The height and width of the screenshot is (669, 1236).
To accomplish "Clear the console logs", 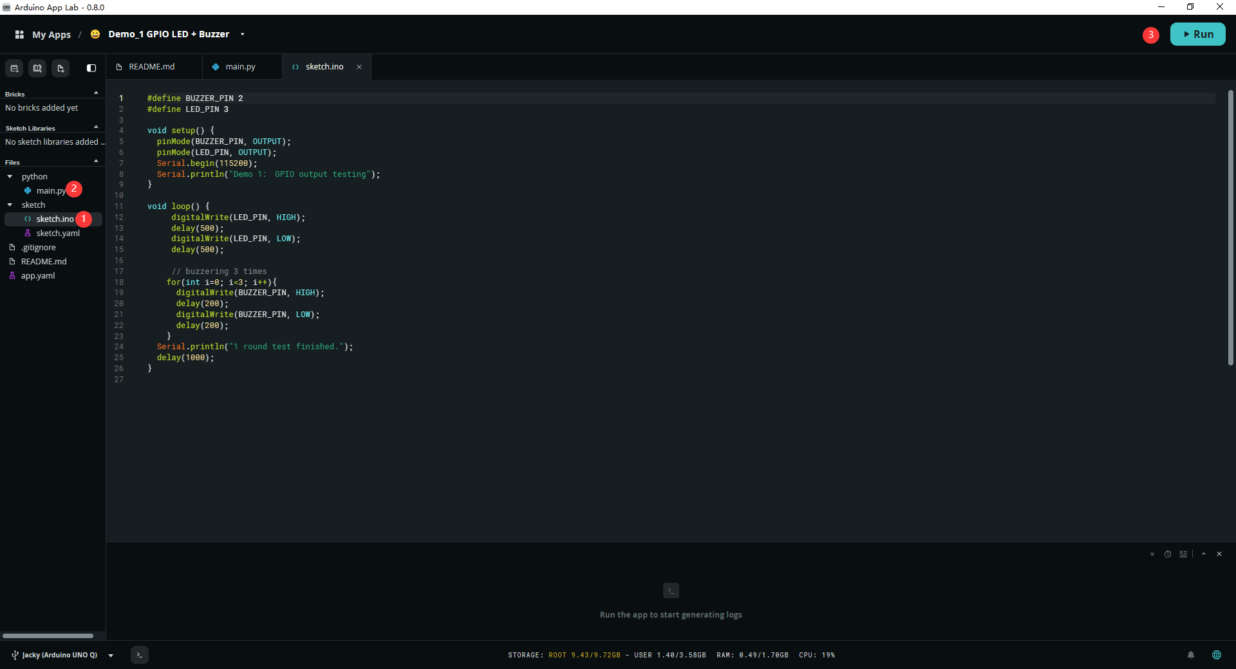I will pyautogui.click(x=1183, y=554).
